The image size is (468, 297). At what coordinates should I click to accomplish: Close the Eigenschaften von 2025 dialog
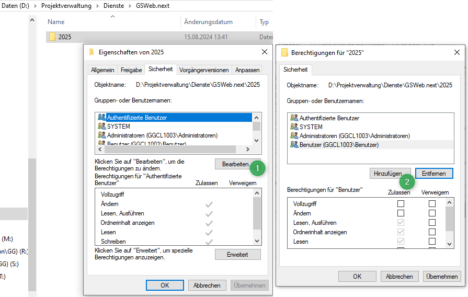click(x=265, y=52)
